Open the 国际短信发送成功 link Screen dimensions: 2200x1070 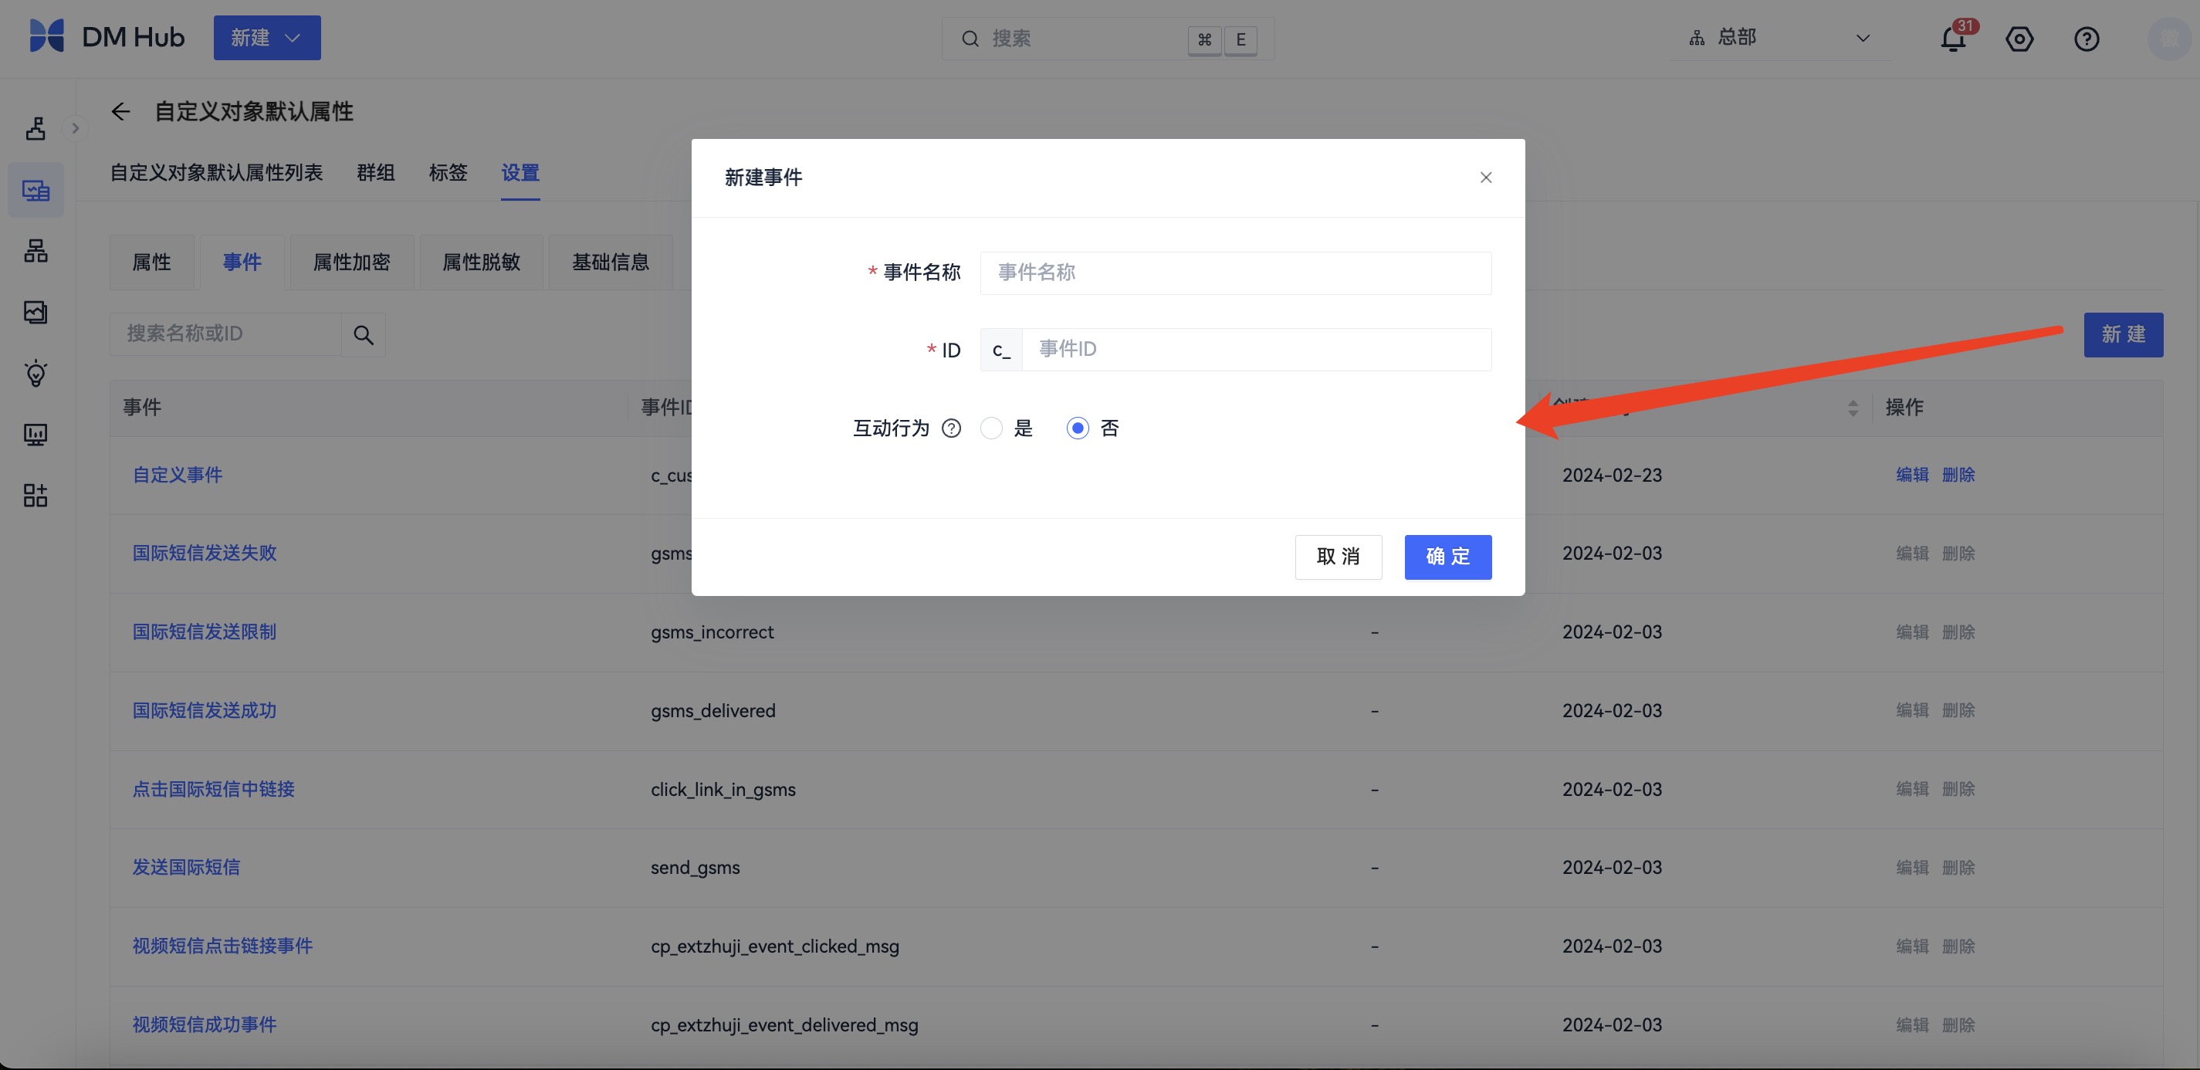(204, 710)
